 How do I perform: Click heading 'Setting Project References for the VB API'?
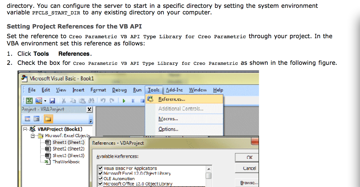74,26
